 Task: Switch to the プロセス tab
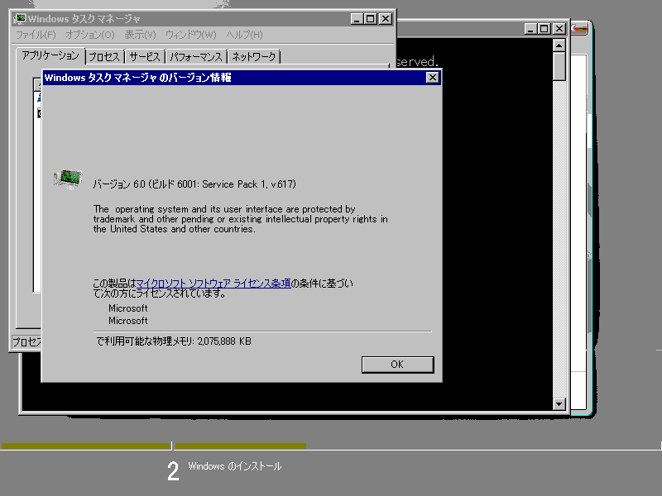point(104,57)
